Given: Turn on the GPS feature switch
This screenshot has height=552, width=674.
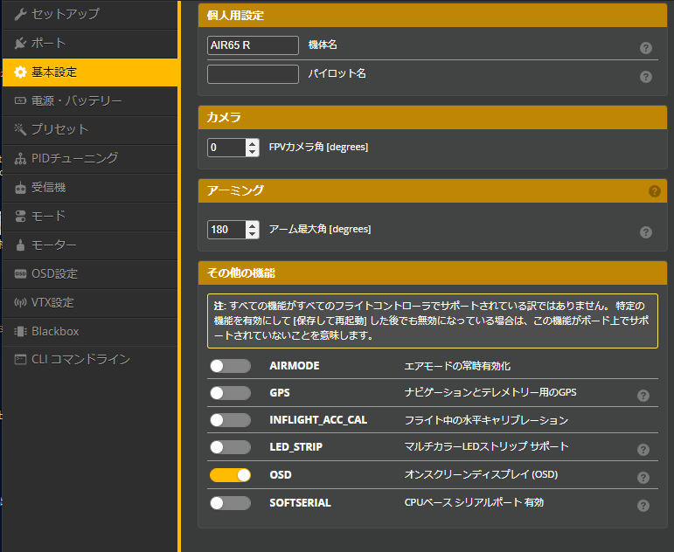Looking at the screenshot, I should [230, 394].
